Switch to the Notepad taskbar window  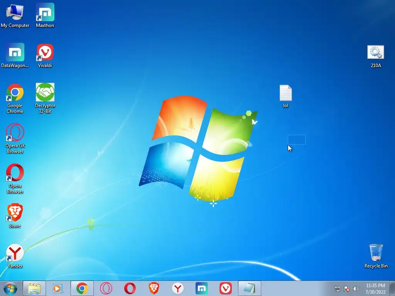coord(250,288)
